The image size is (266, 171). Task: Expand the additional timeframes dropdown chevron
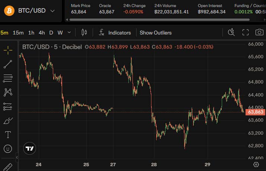(69, 32)
